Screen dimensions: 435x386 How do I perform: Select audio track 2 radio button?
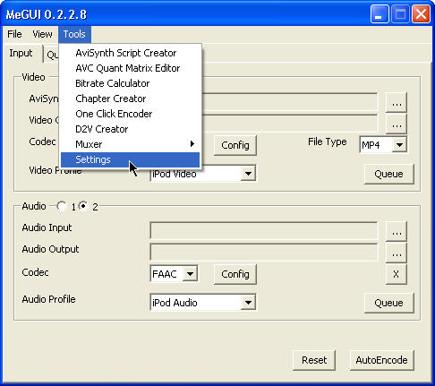(83, 206)
